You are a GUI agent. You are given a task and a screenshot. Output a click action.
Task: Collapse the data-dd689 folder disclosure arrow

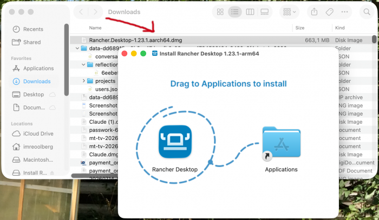[77, 49]
